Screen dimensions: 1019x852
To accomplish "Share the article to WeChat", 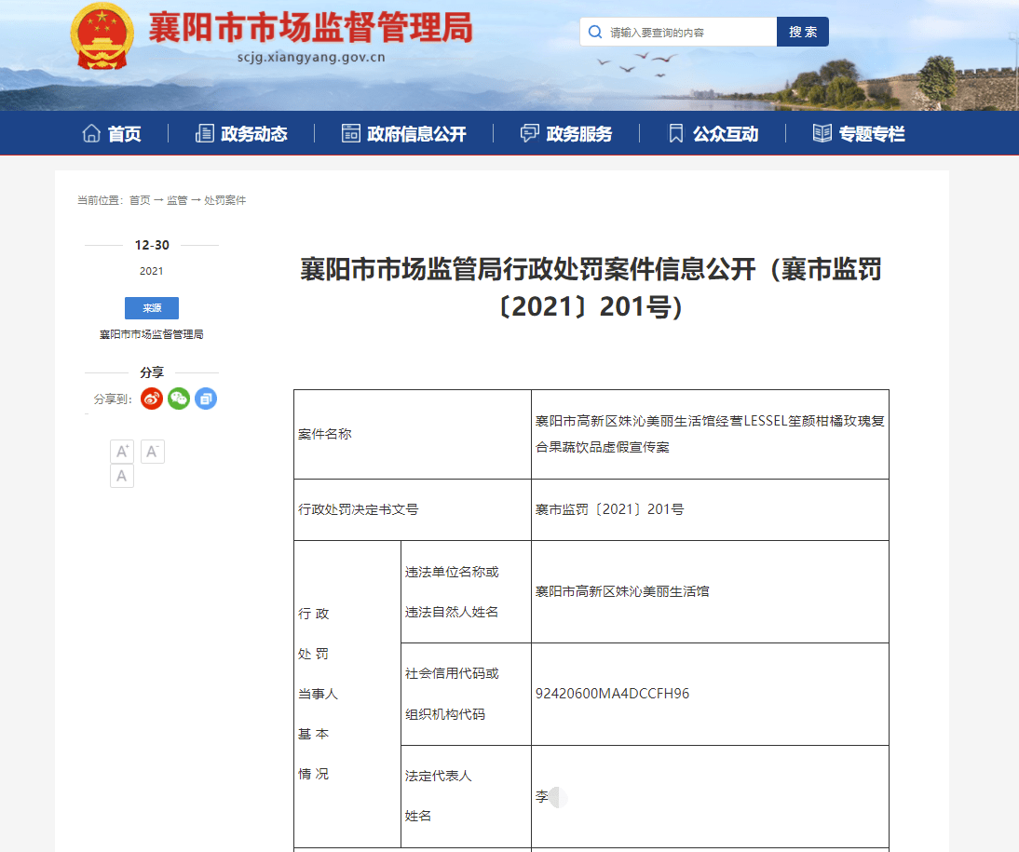I will (179, 399).
